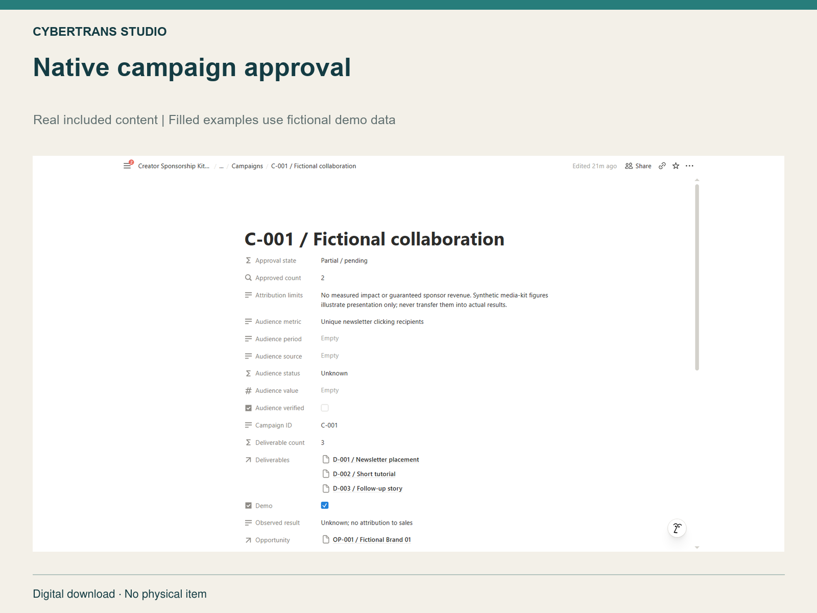817x613 pixels.
Task: Open D-003 / Follow-up story page
Action: 368,488
